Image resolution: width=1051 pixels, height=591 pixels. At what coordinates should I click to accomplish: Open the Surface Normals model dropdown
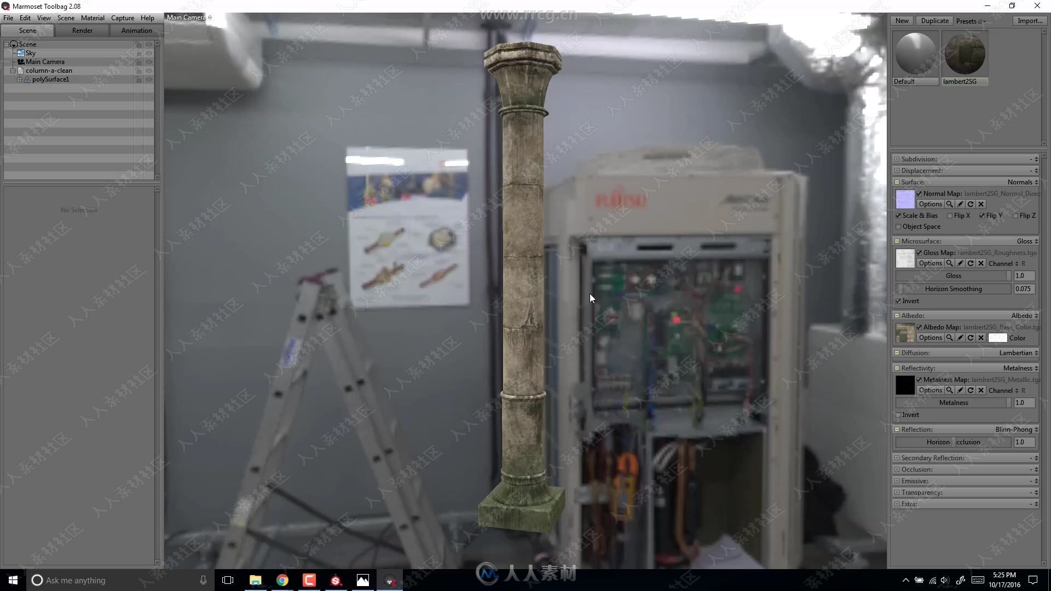coord(1023,182)
